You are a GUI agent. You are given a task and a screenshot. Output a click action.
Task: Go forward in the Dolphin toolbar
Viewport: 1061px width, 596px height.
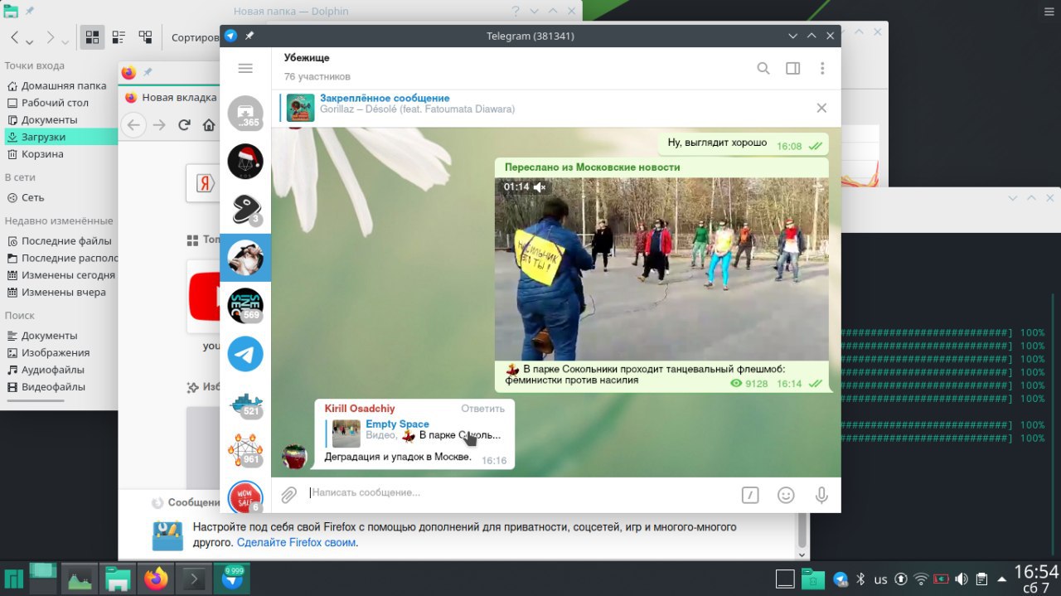pos(51,37)
